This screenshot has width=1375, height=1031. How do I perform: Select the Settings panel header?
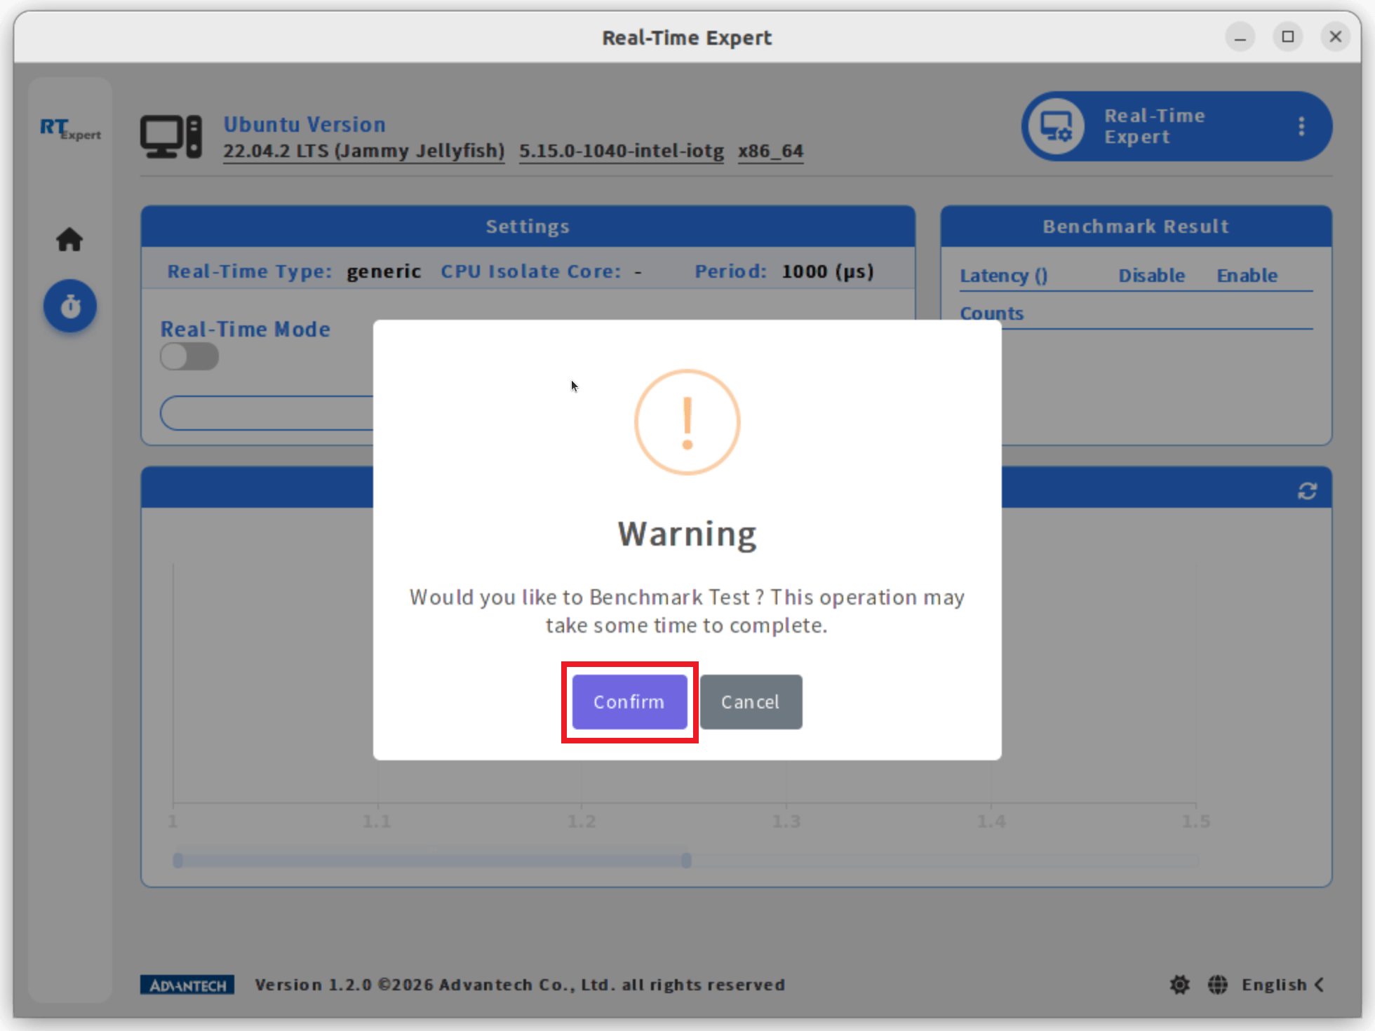(x=528, y=226)
